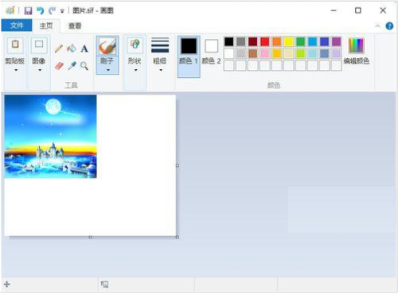The width and height of the screenshot is (398, 294).
Task: Switch to the View tab
Action: [x=75, y=26]
